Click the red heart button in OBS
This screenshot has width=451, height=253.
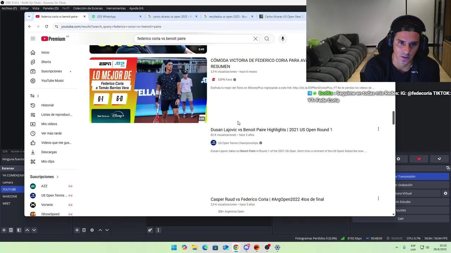[419, 159]
